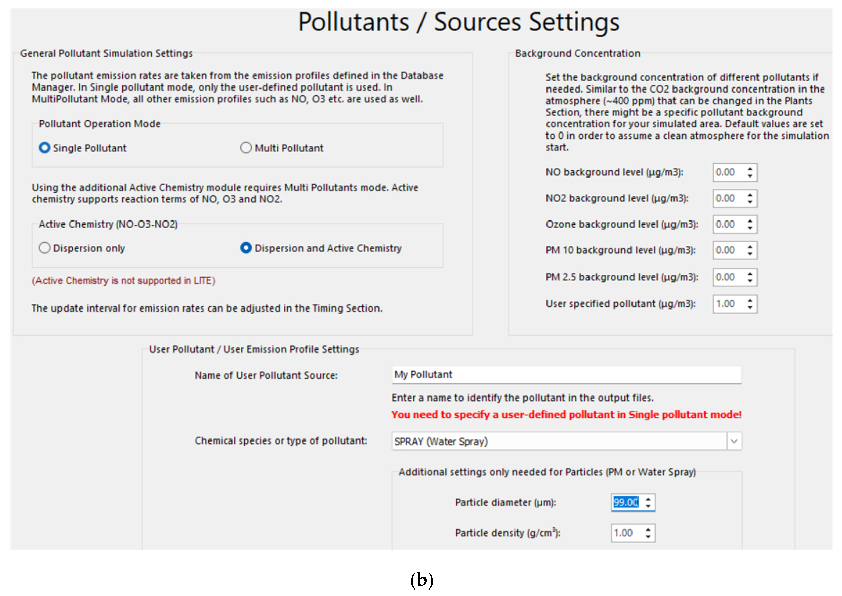The height and width of the screenshot is (596, 842).
Task: Decrease User specified pollutant value arrow
Action: tap(750, 307)
